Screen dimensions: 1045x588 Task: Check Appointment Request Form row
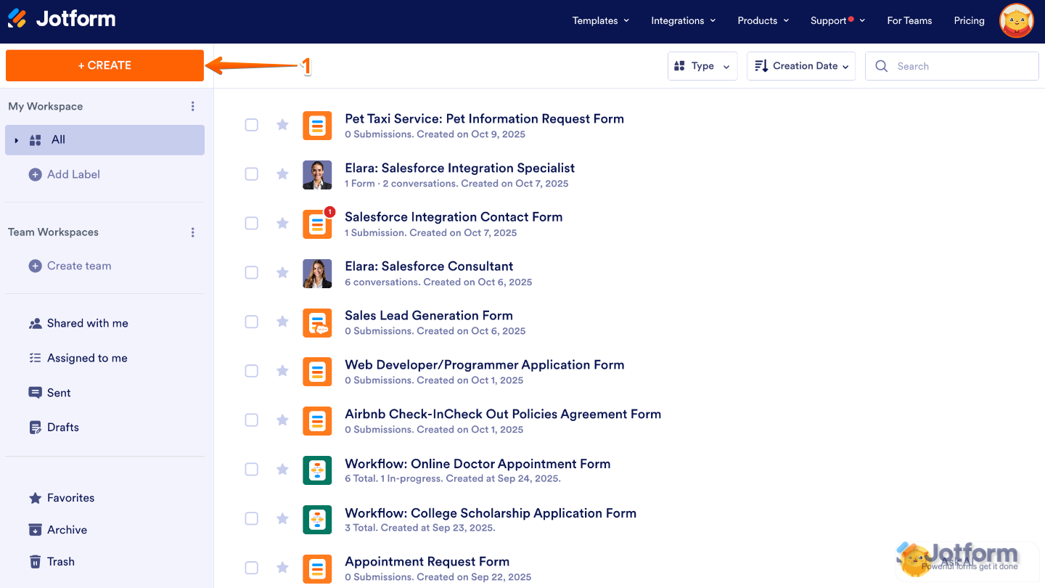click(252, 568)
